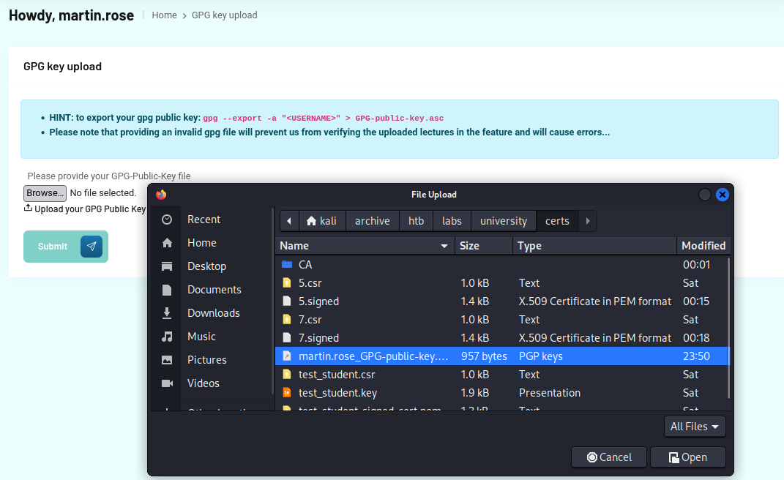
Task: Select the file name 5.signed
Action: tap(318, 301)
